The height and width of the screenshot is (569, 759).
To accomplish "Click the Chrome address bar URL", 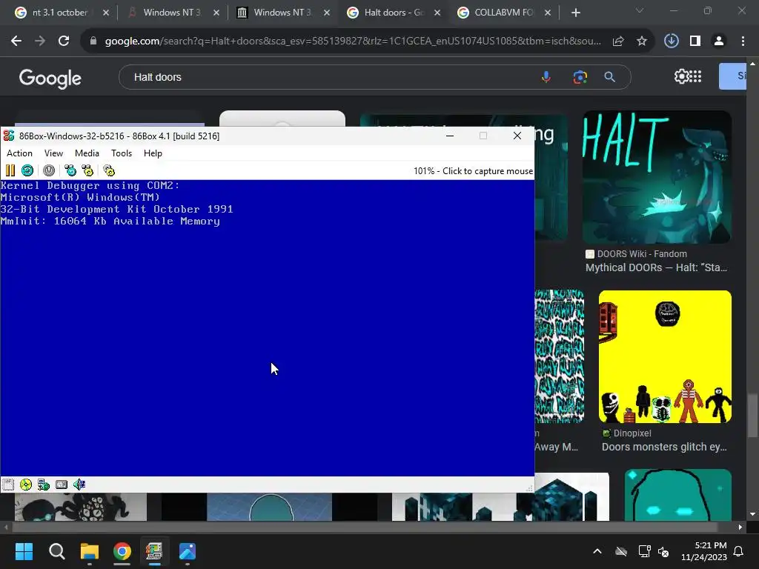I will tap(352, 41).
